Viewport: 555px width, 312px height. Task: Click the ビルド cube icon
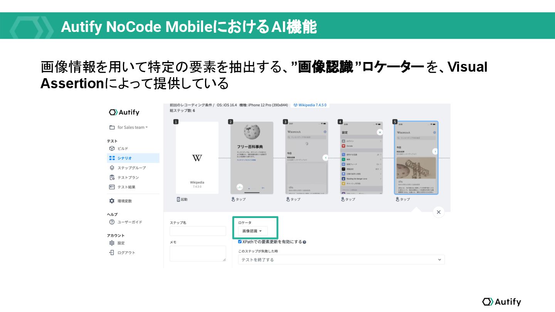[112, 148]
